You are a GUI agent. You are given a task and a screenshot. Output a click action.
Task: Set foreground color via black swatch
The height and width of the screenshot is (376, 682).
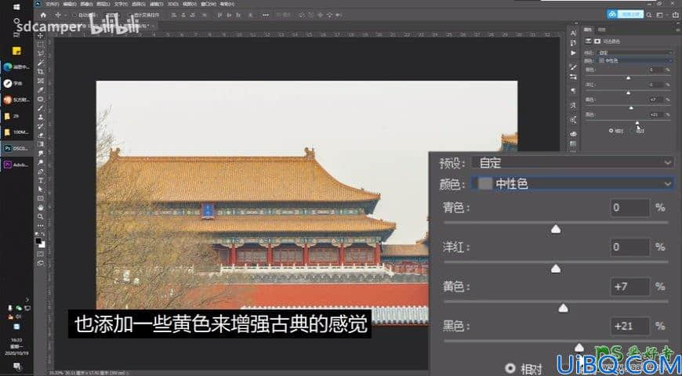coord(38,240)
